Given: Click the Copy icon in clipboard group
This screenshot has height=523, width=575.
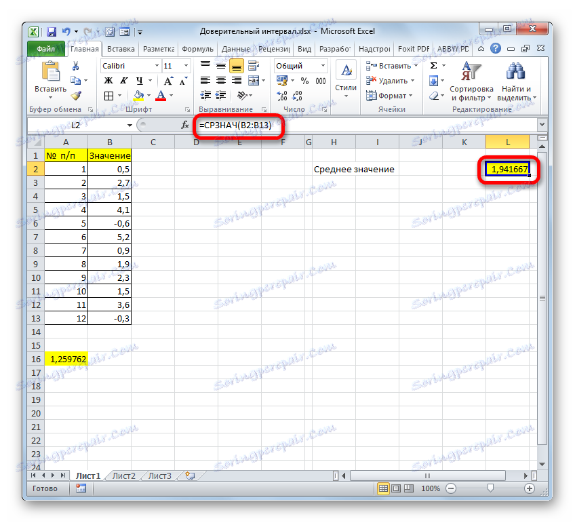Looking at the screenshot, I should click(x=75, y=80).
